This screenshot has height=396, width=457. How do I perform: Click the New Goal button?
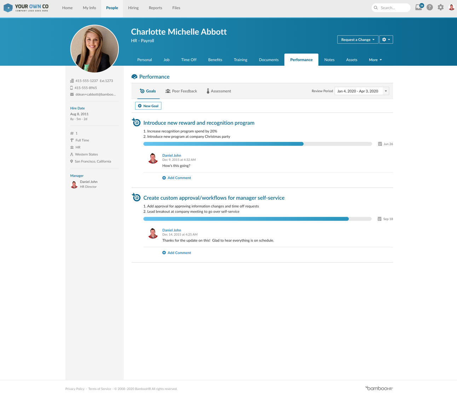click(148, 106)
